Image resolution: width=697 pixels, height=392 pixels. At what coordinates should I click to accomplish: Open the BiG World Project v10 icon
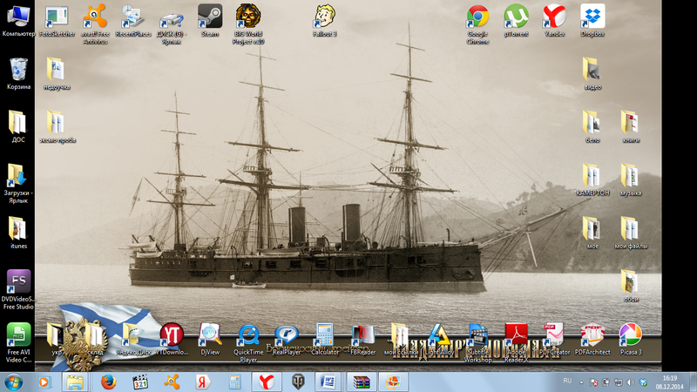pyautogui.click(x=248, y=24)
